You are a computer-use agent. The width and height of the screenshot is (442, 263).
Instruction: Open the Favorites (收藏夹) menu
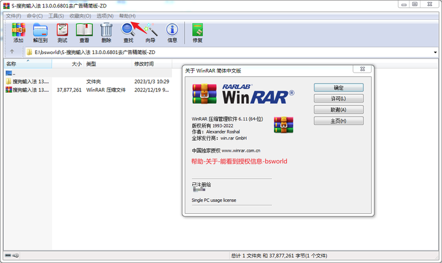(80, 16)
